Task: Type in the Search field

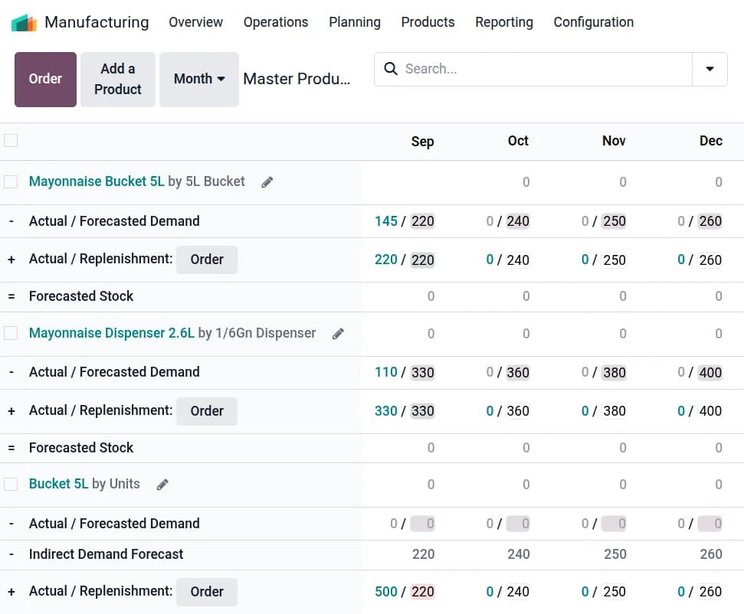Action: click(x=544, y=69)
